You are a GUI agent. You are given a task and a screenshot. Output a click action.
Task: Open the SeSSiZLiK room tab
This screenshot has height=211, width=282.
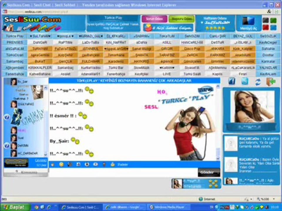(x=268, y=36)
